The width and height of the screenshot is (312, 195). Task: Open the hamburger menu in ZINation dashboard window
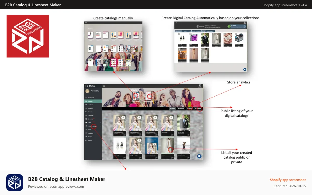[x=104, y=86]
